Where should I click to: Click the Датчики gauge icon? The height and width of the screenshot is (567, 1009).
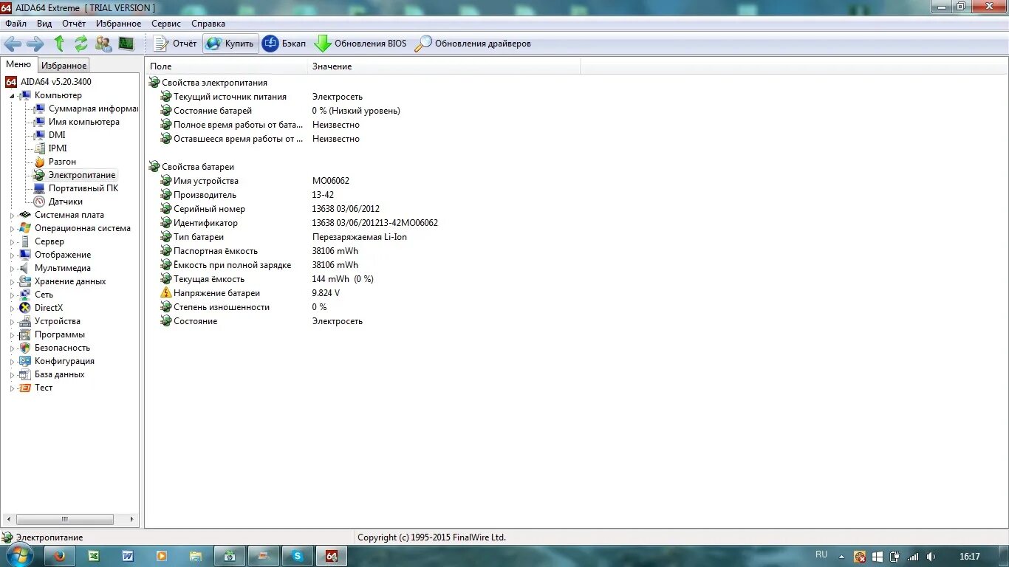(x=39, y=202)
